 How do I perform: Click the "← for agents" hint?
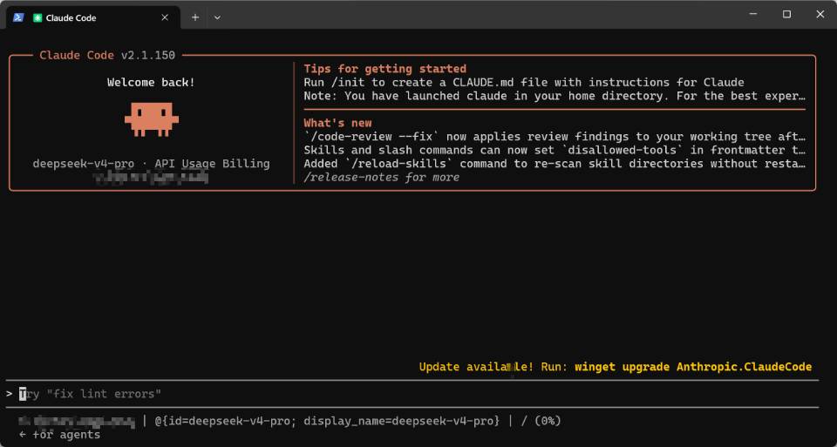(59, 435)
